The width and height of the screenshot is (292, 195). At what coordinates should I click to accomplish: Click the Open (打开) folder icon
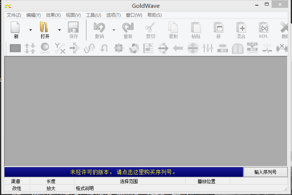44,27
